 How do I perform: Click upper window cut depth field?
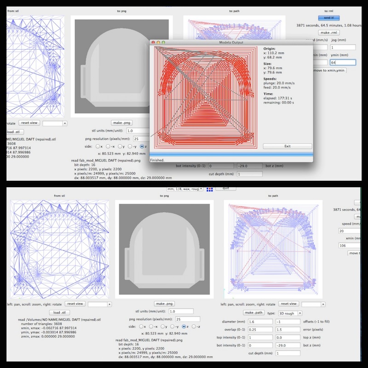(x=250, y=174)
